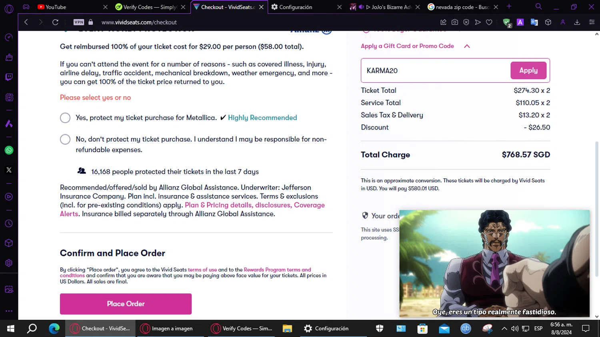Image resolution: width=600 pixels, height=337 pixels.
Task: Open Microsoft Store from taskbar
Action: [x=422, y=329]
